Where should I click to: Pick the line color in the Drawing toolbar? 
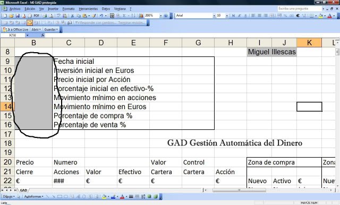click(x=113, y=196)
